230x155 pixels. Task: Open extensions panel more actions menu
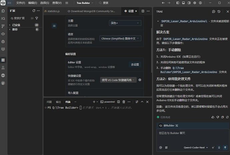point(38,11)
